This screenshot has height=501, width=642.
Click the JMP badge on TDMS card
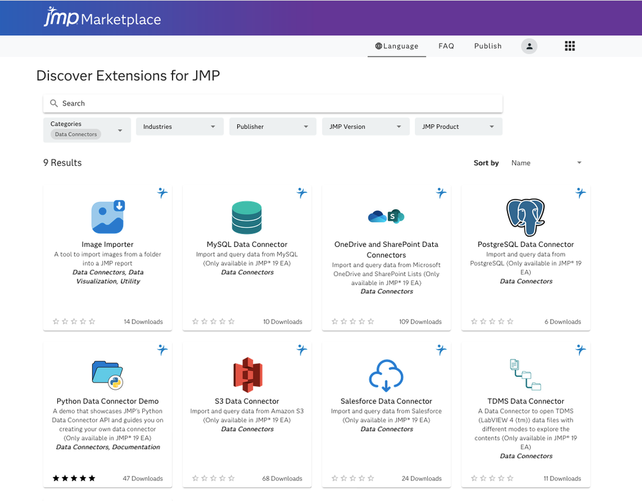[x=581, y=350]
